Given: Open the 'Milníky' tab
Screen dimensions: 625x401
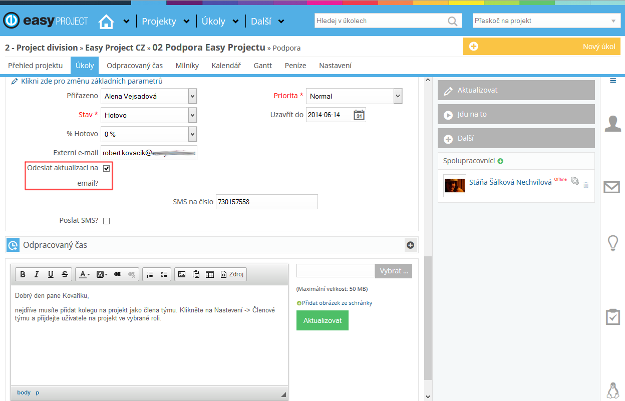Looking at the screenshot, I should point(187,66).
